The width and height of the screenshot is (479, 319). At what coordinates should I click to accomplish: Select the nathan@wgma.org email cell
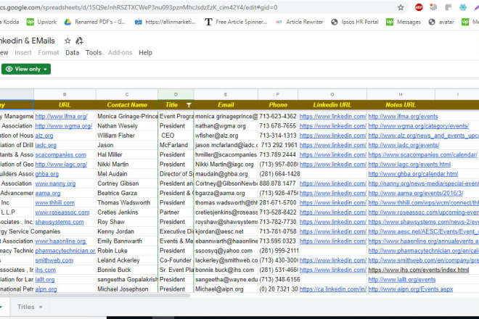pos(226,125)
